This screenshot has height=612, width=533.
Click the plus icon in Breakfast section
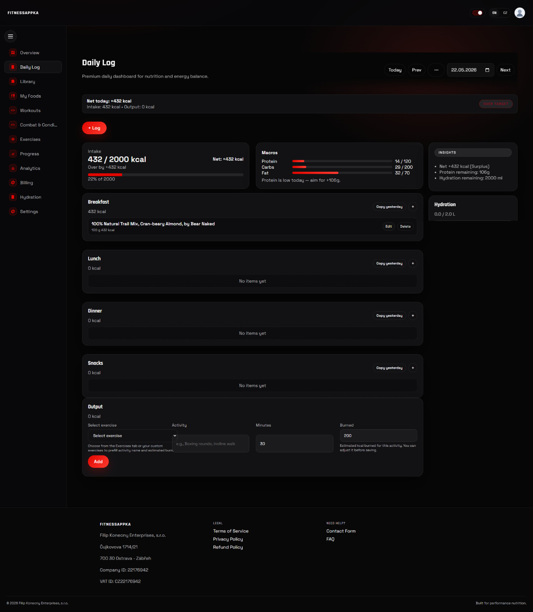[413, 207]
